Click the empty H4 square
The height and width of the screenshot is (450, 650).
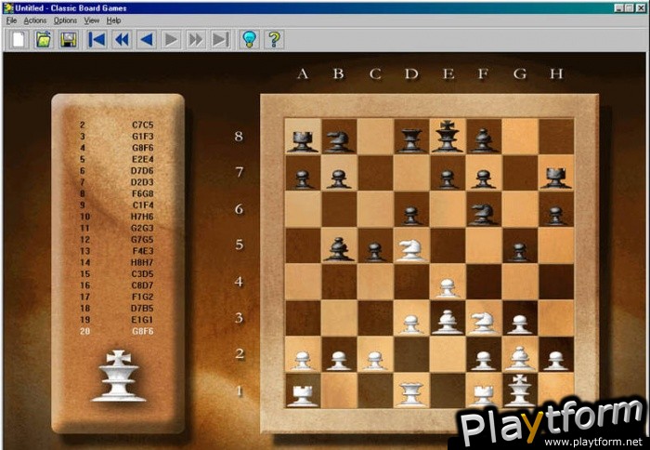(556, 282)
